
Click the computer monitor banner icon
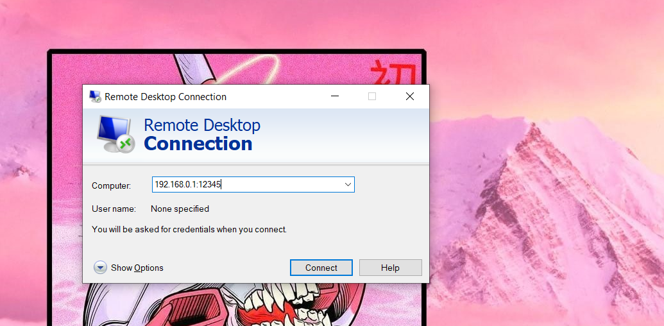tap(116, 134)
